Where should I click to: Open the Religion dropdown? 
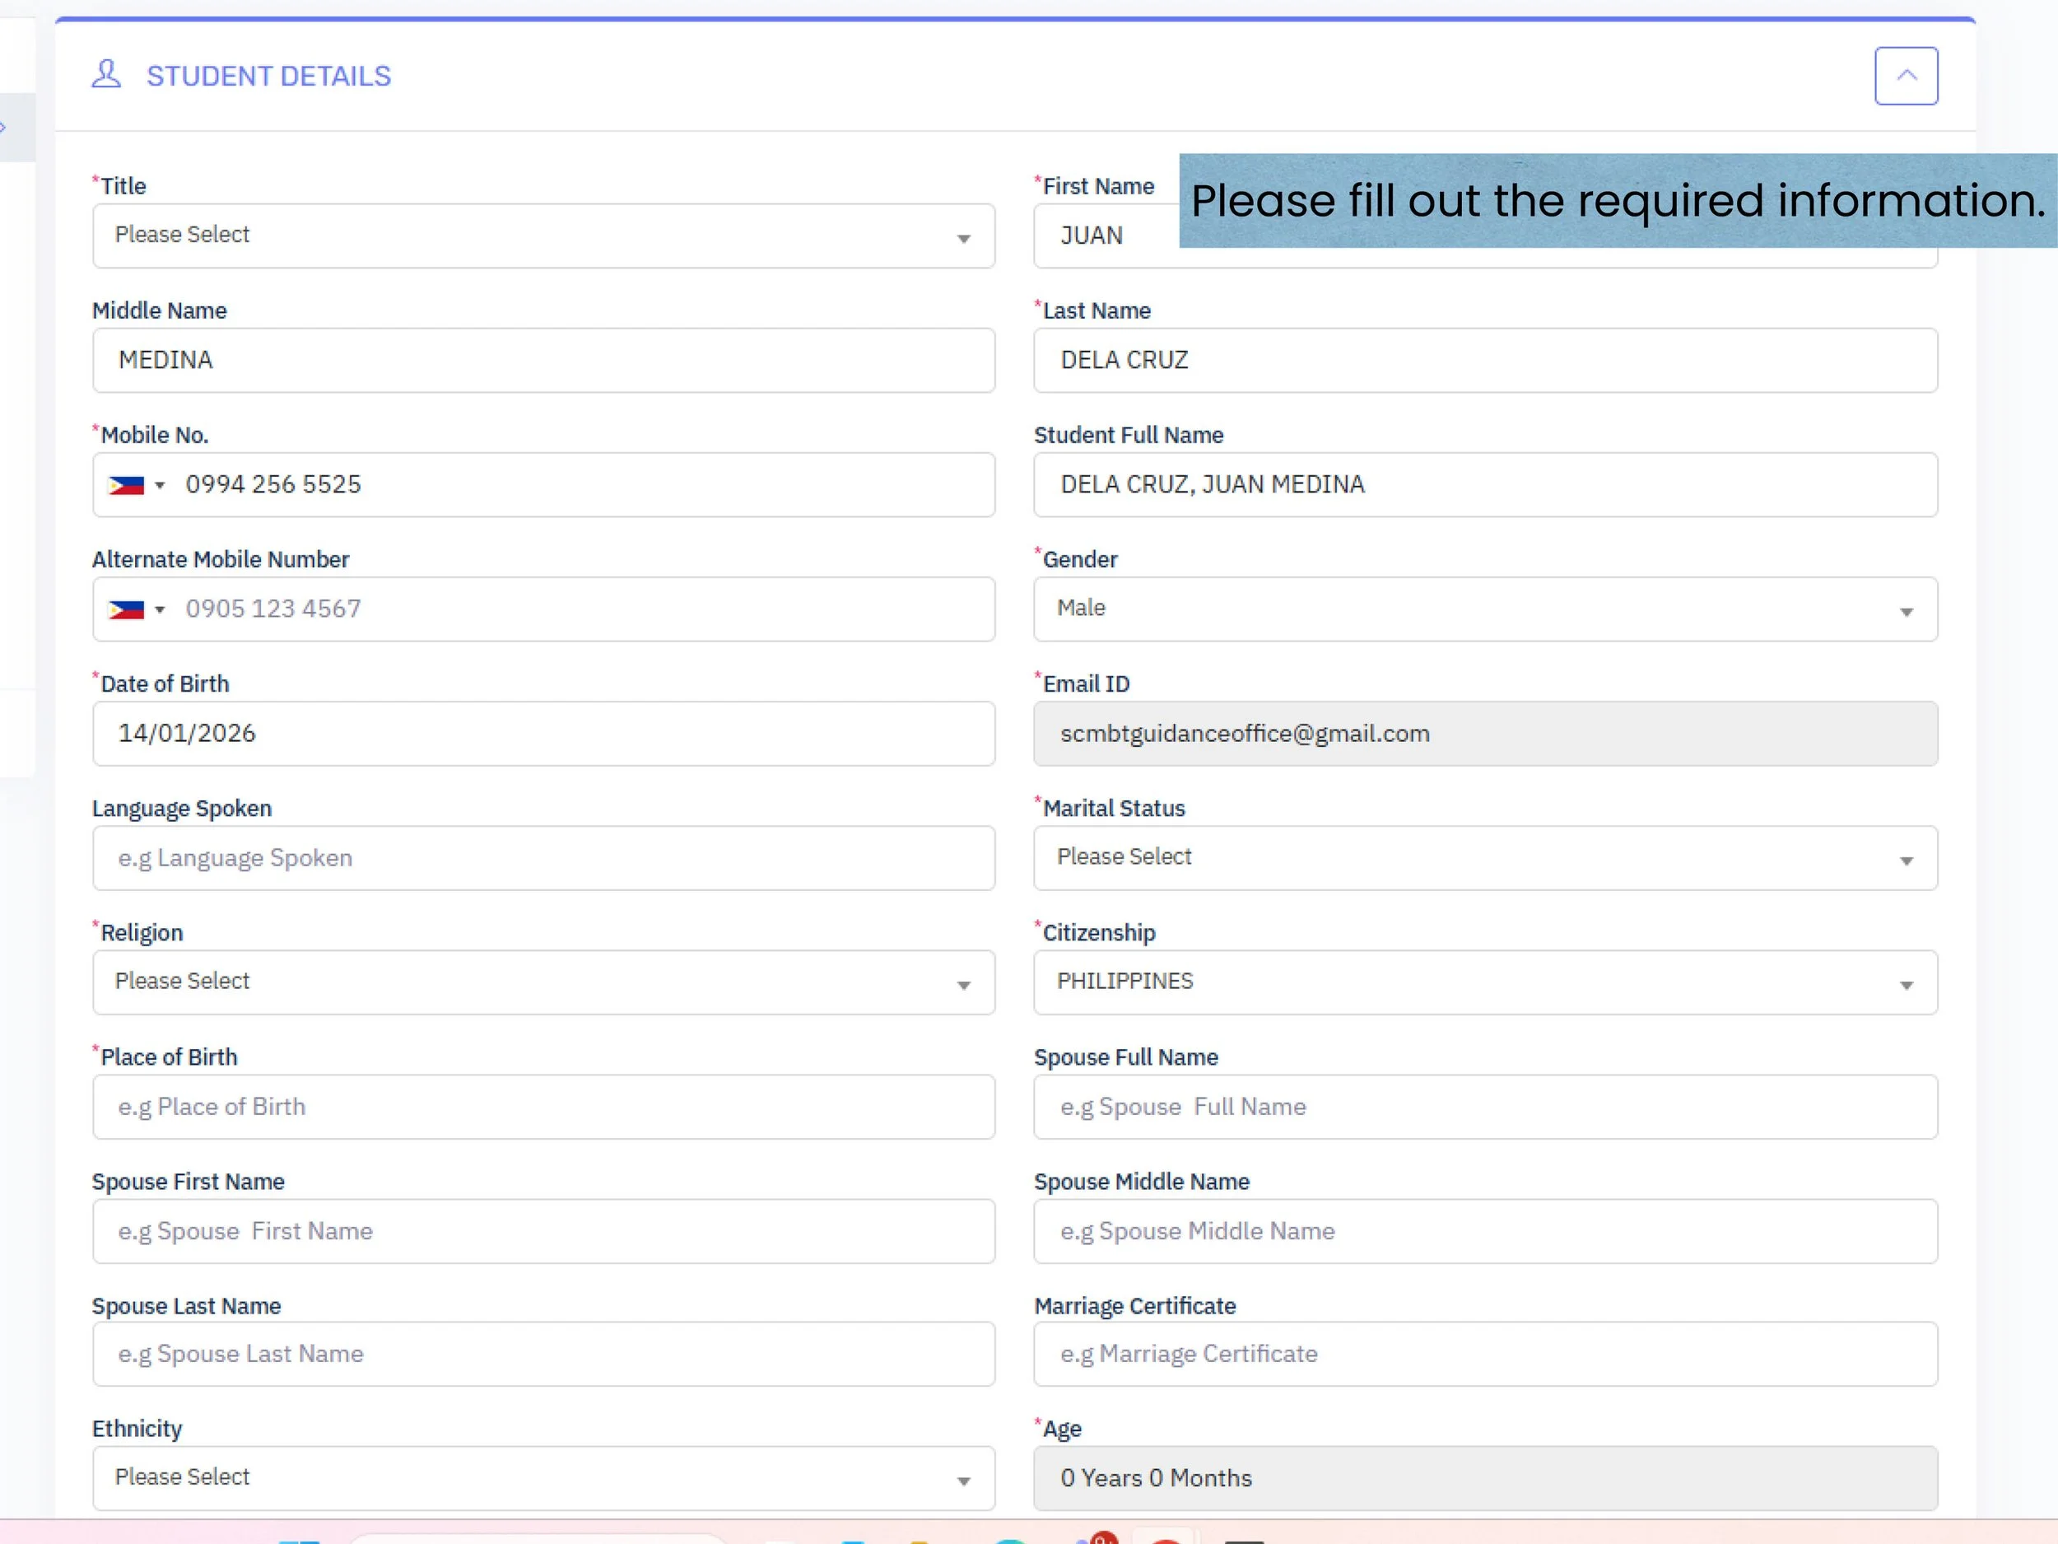543,982
